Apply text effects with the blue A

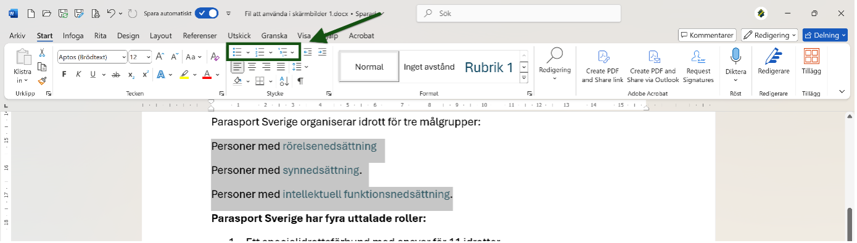[x=161, y=75]
